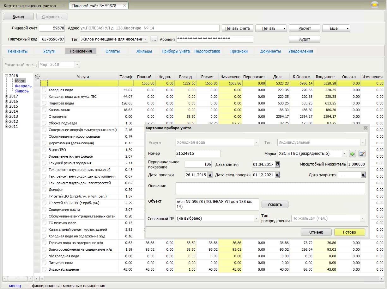
Task: Expand the 2017 tree node
Action: [x=7, y=96]
